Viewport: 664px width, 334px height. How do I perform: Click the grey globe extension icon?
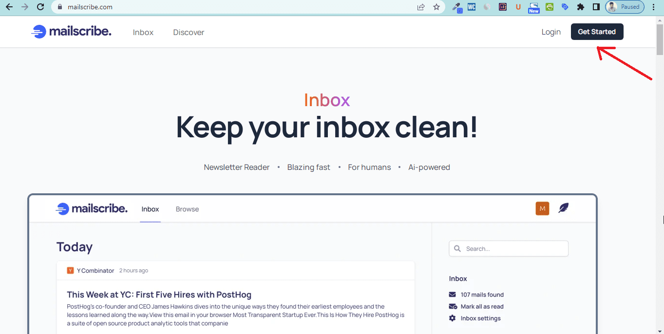[x=487, y=7]
